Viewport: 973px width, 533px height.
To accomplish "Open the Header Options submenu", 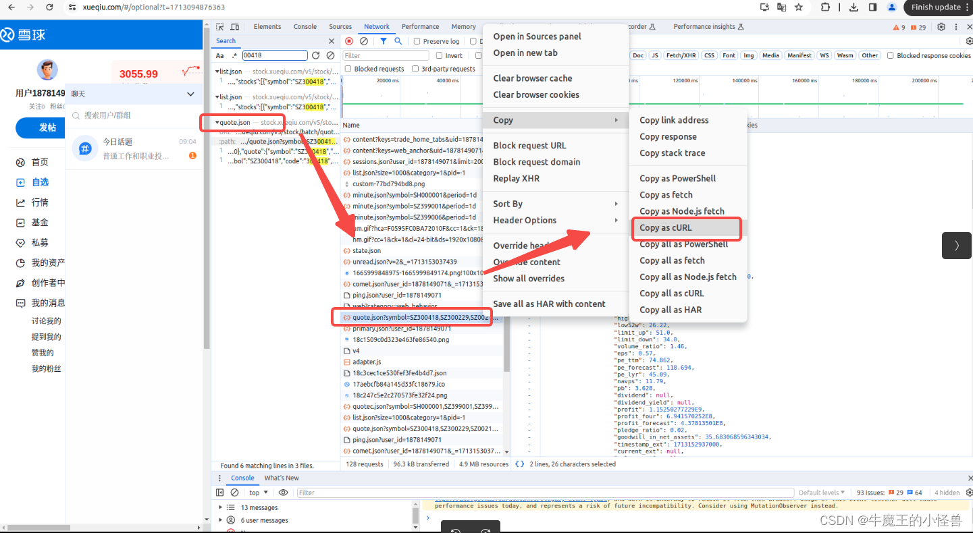I will pos(555,220).
